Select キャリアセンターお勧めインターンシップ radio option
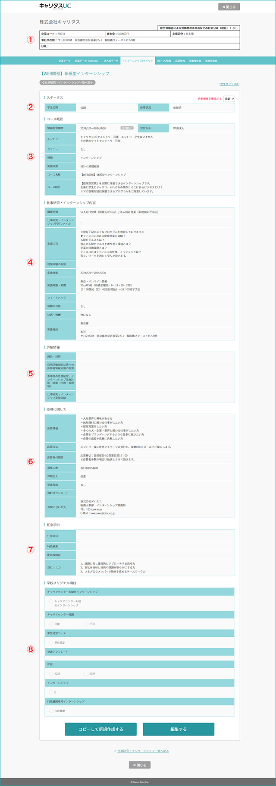Viewport: 276px width, 786px height. [51, 601]
